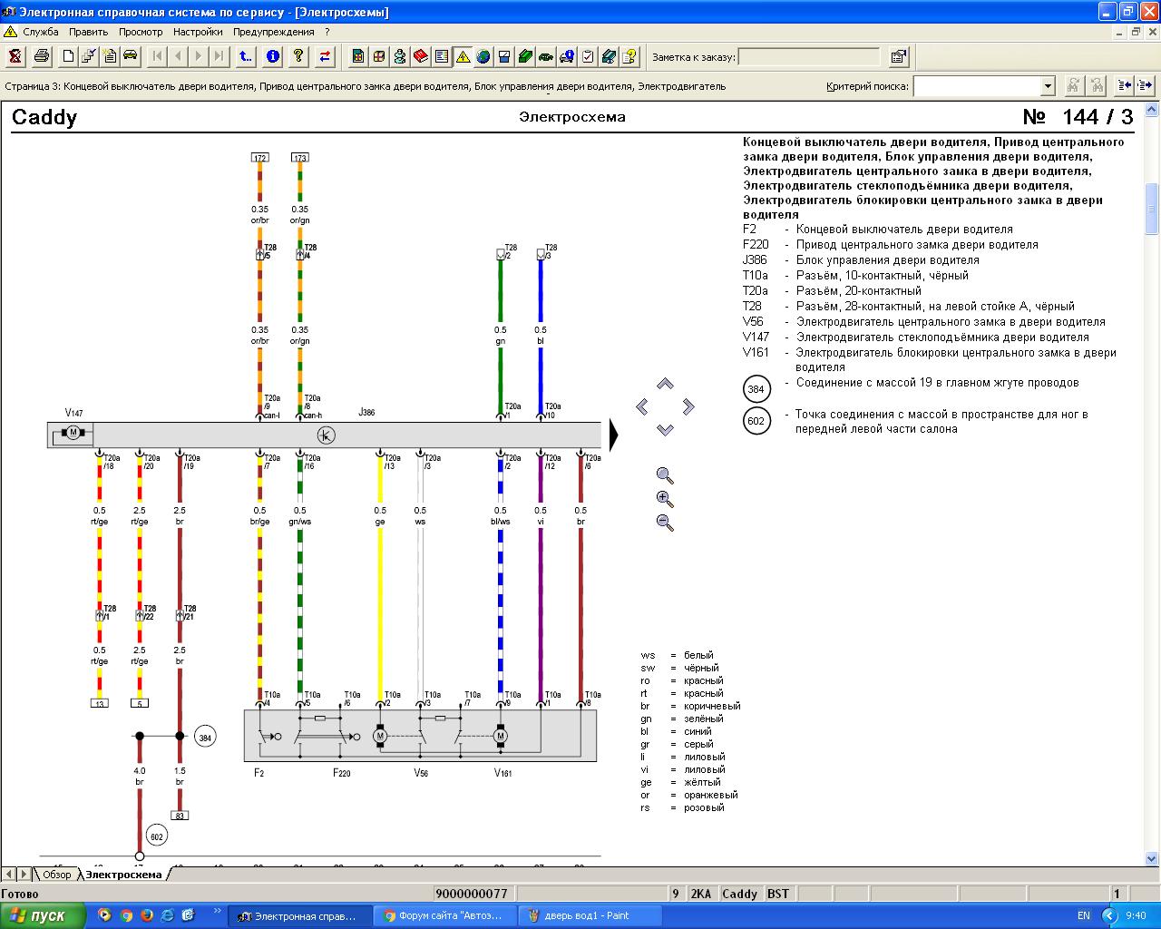
Task: Open the Настройки menu
Action: point(198,32)
